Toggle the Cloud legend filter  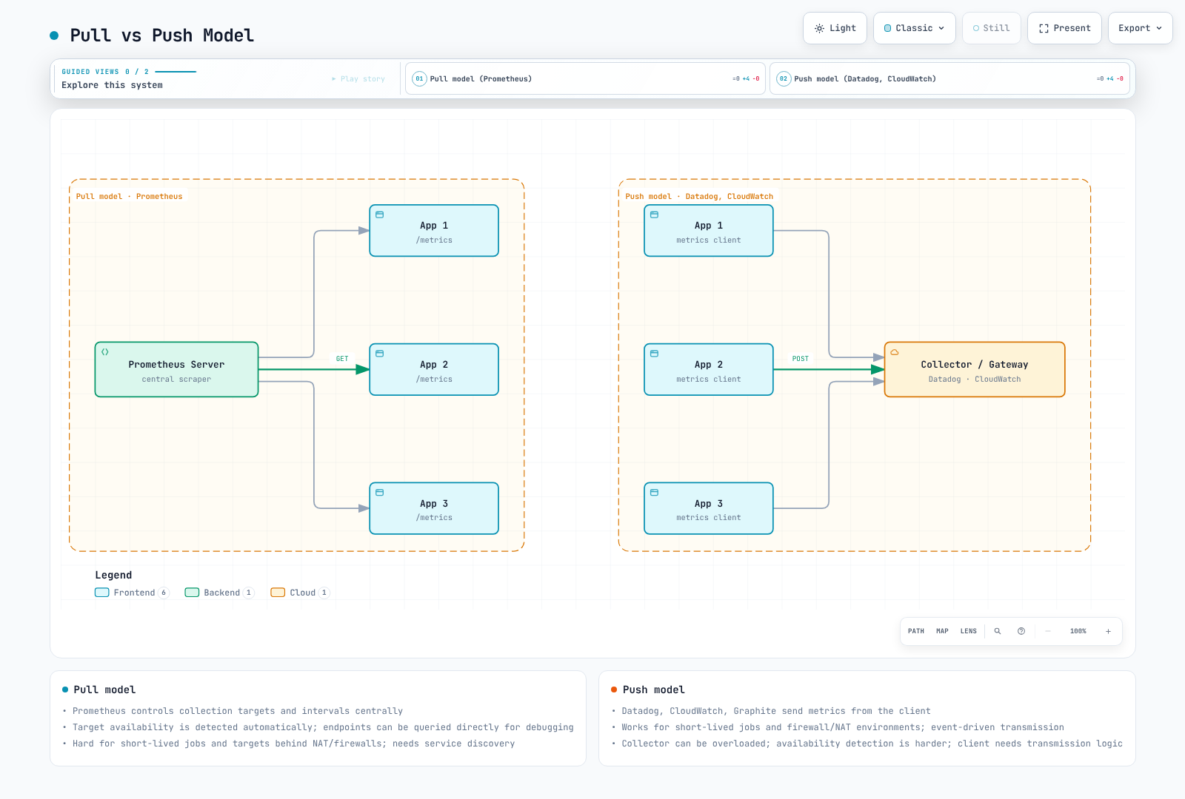(300, 593)
